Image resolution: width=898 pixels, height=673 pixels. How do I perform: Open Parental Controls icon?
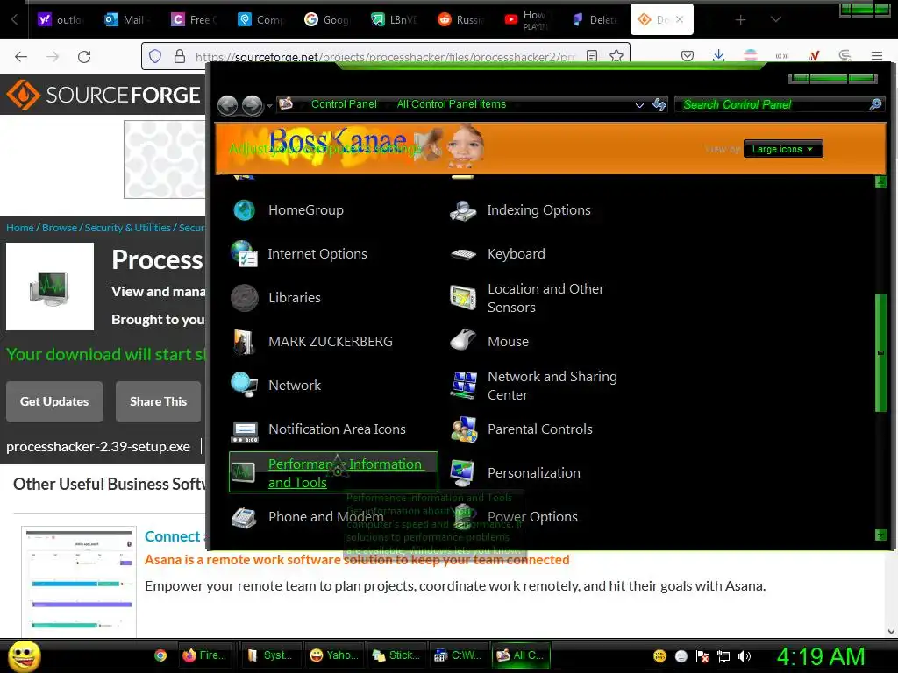point(463,429)
